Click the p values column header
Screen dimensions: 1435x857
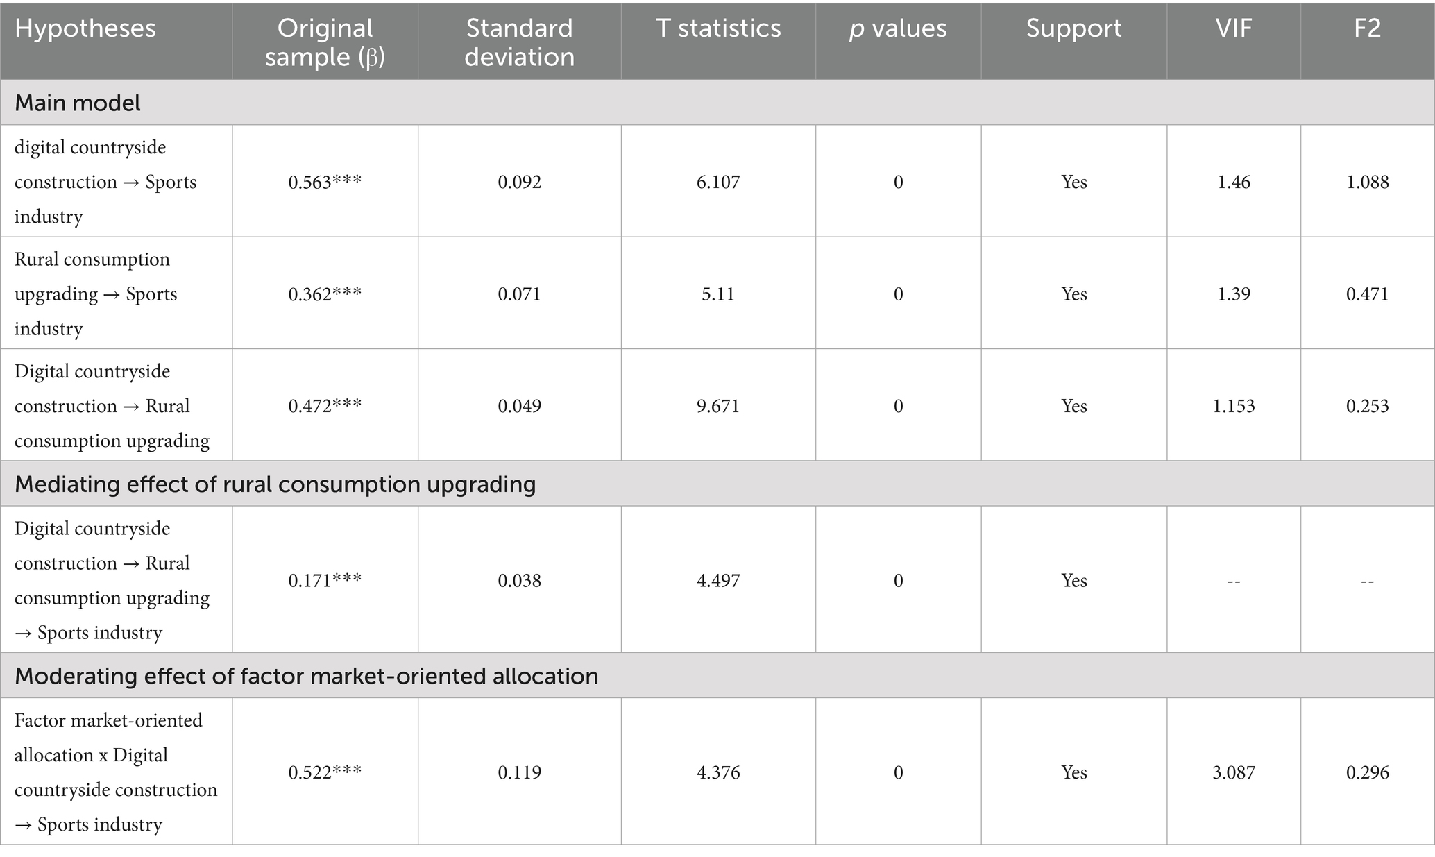898,28
